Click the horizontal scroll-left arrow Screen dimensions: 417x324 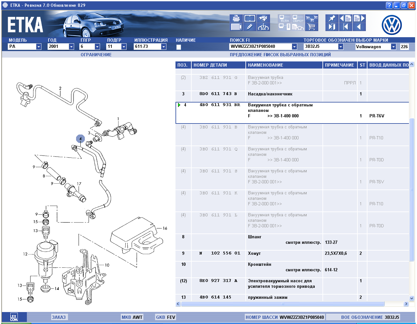point(178,304)
